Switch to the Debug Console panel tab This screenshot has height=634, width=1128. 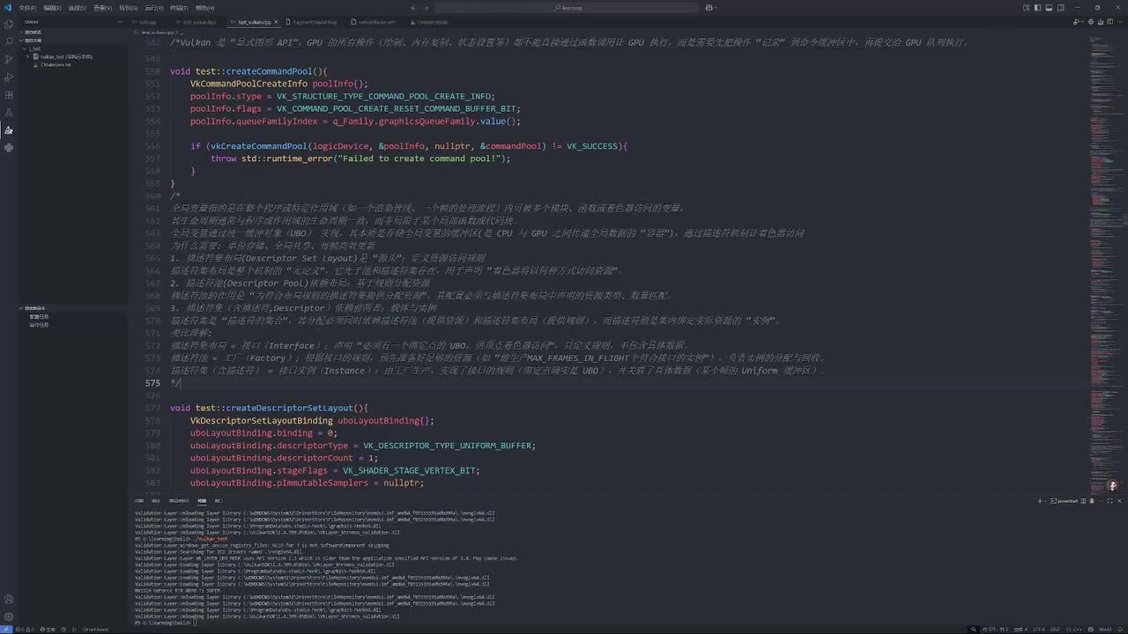click(x=179, y=500)
